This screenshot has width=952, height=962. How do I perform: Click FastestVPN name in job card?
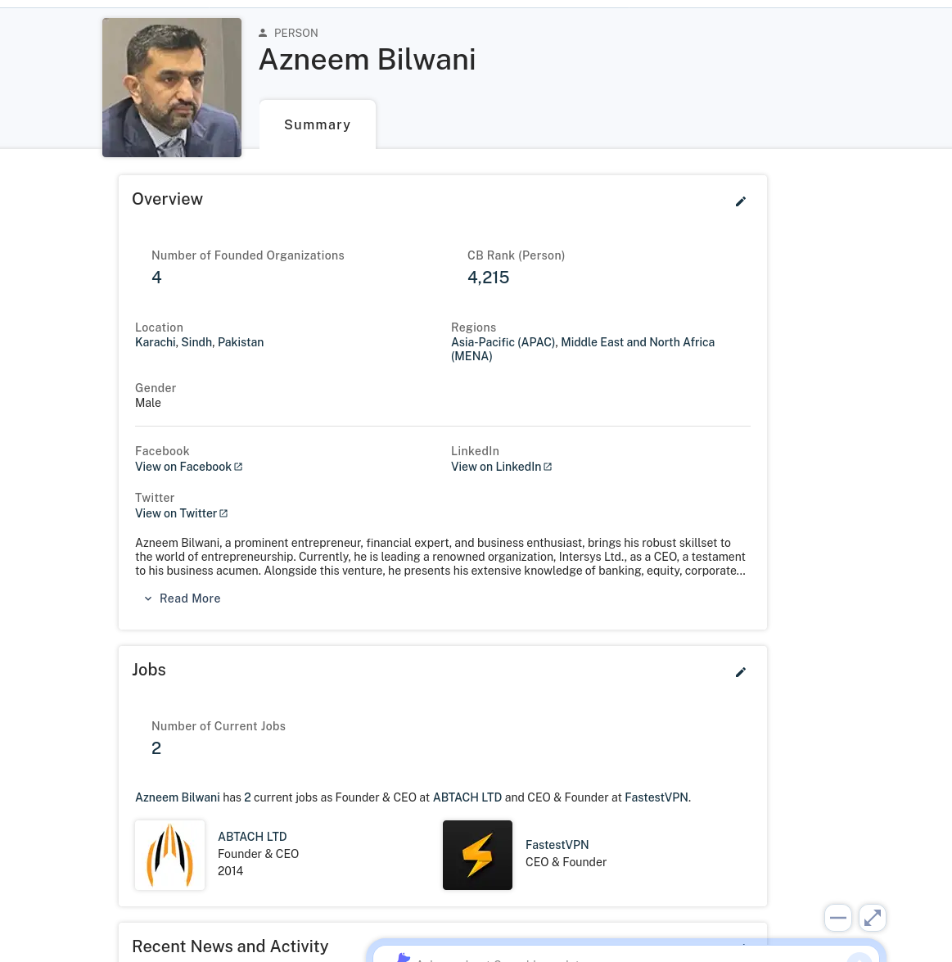[557, 845]
